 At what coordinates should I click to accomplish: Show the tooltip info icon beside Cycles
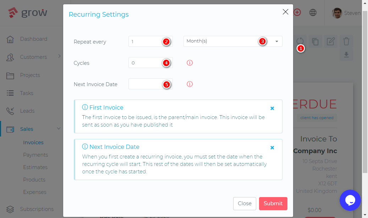tap(190, 62)
